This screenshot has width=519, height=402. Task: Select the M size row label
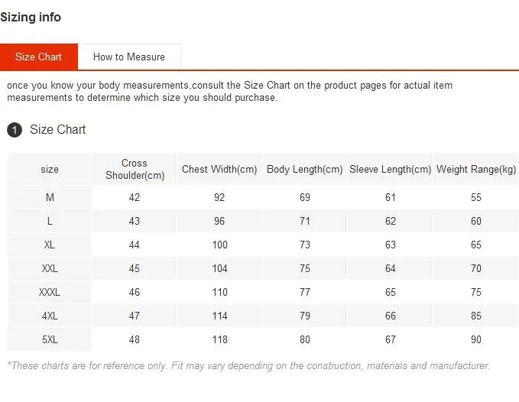50,197
